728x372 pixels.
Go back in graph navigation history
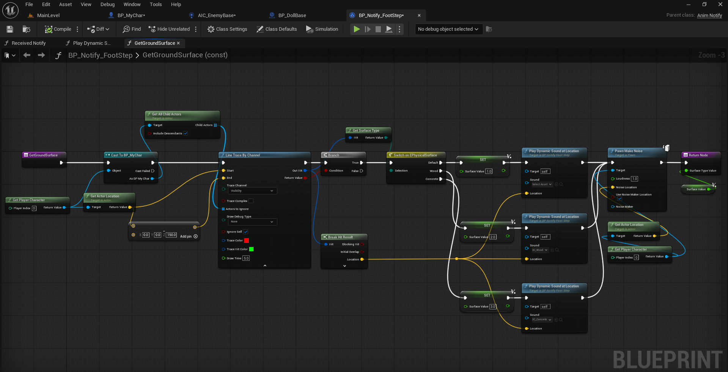tap(27, 55)
